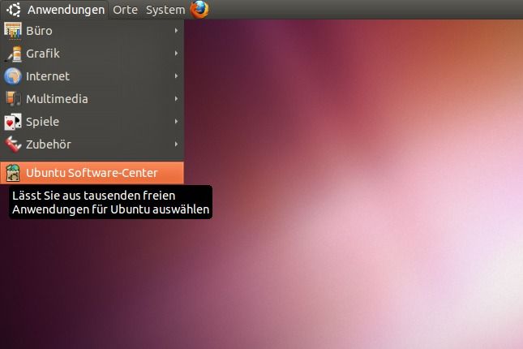523x349 pixels.
Task: Select the Zubehör menu label
Action: click(x=49, y=144)
